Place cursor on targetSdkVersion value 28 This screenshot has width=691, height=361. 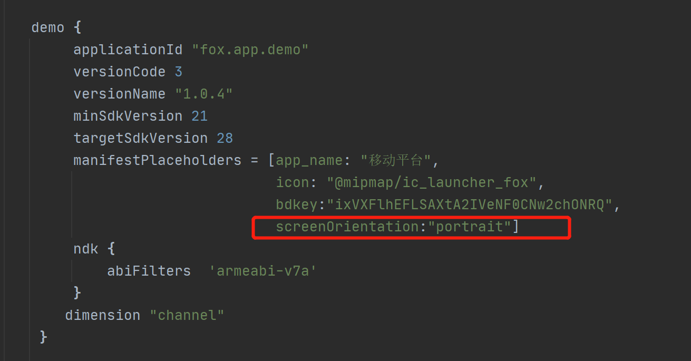(225, 138)
